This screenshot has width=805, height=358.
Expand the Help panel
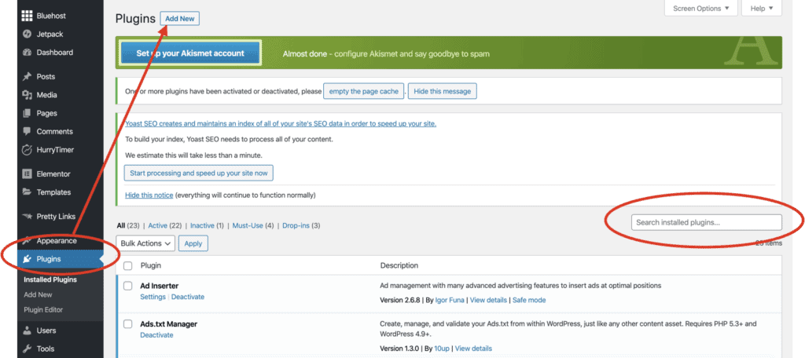point(762,8)
